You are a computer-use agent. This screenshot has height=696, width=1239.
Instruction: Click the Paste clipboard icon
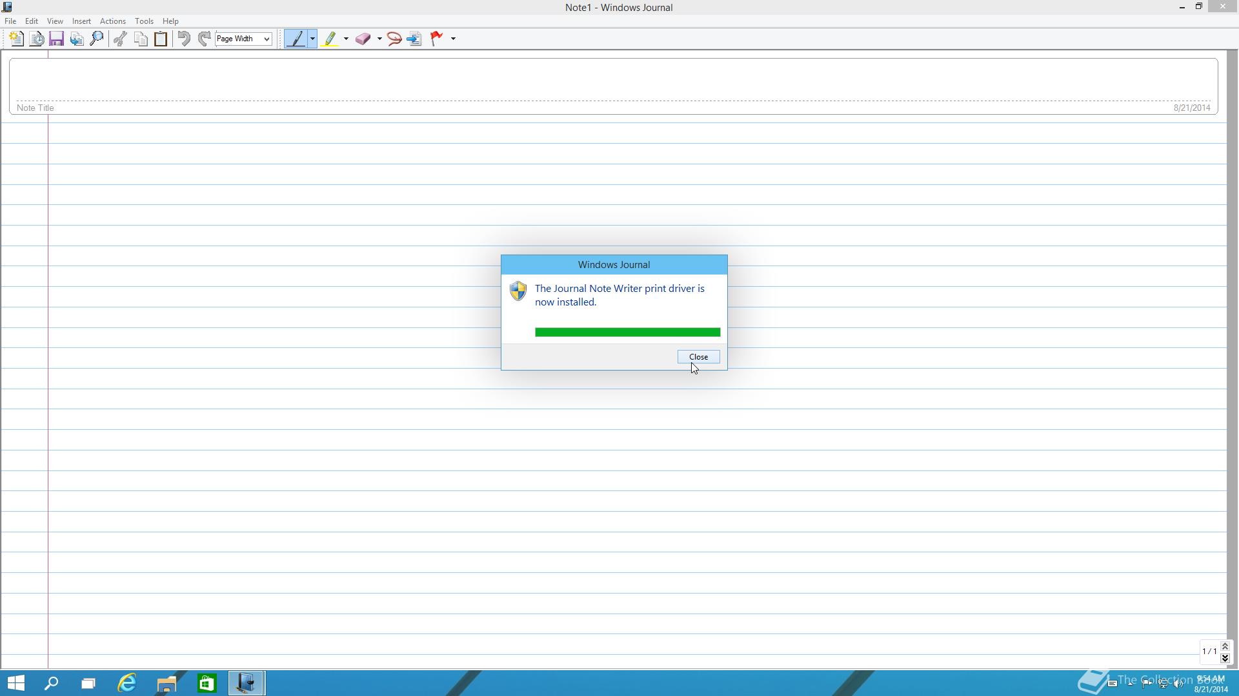(161, 39)
